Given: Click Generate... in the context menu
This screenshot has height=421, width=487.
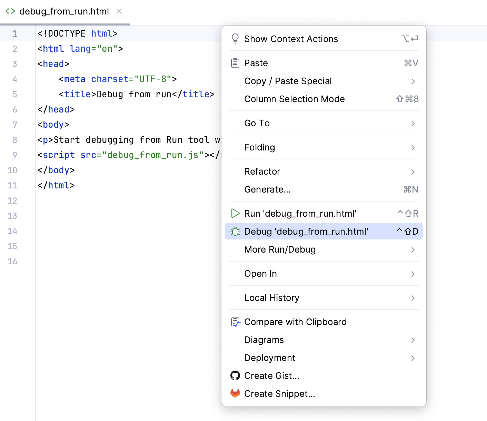Looking at the screenshot, I should [267, 189].
